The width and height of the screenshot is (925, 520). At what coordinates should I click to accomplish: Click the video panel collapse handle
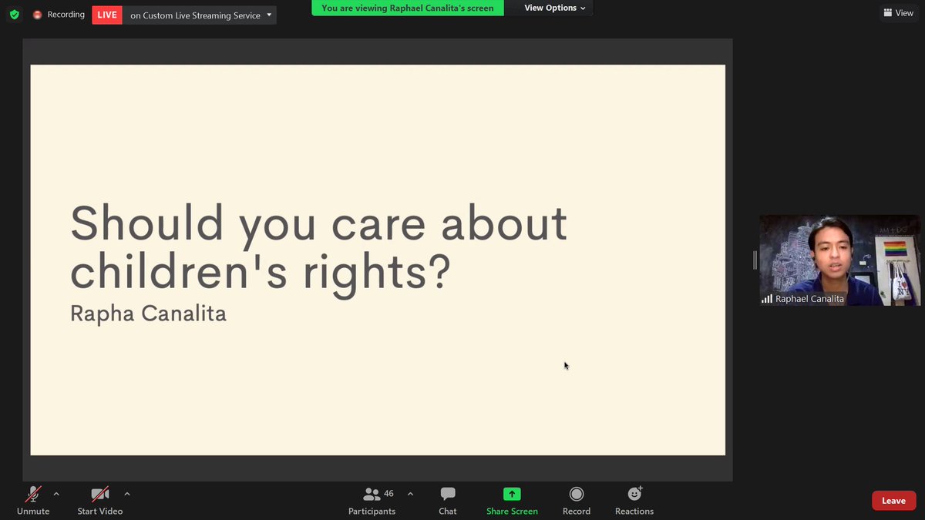click(x=755, y=260)
